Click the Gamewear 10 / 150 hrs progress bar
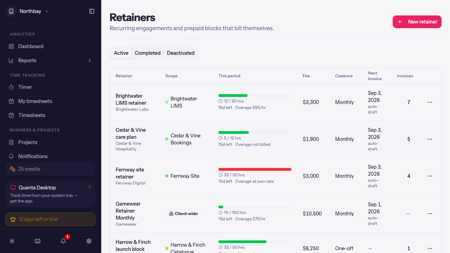This screenshot has height=253, width=450. click(x=255, y=207)
